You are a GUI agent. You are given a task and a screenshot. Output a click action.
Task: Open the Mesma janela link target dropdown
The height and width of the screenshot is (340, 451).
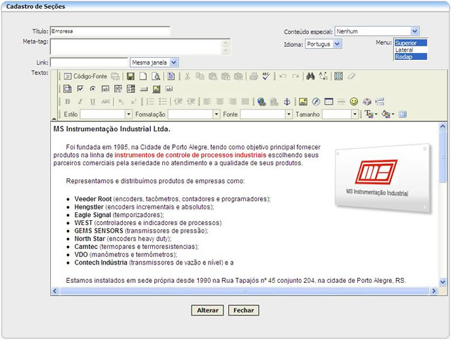pos(154,62)
